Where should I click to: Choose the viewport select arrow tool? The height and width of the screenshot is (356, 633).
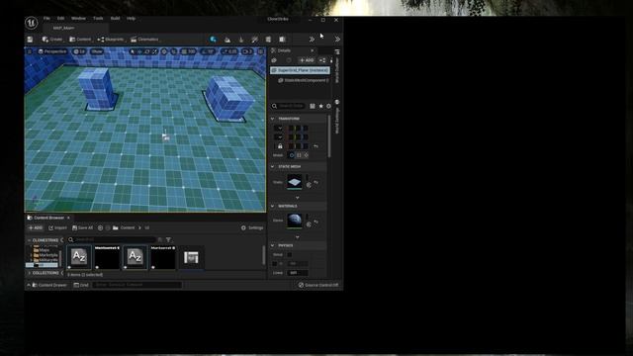point(133,51)
